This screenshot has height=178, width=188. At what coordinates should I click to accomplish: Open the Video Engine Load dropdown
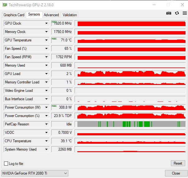point(46,91)
